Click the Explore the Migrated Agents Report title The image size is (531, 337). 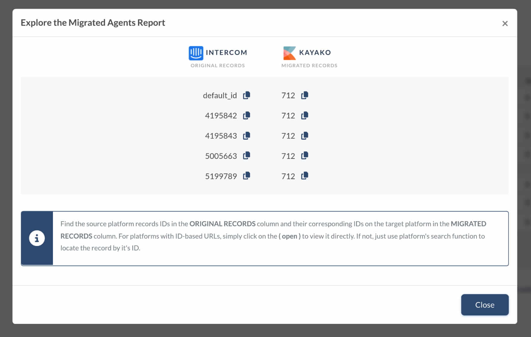click(x=93, y=23)
